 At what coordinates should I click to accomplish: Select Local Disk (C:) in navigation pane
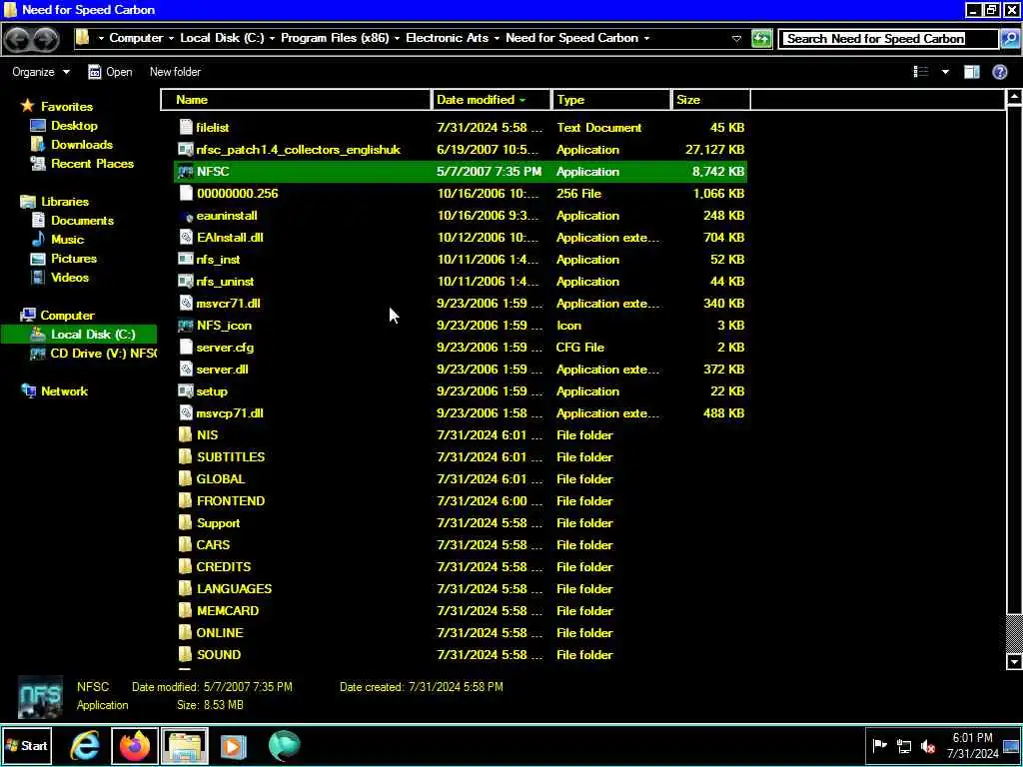(79, 335)
